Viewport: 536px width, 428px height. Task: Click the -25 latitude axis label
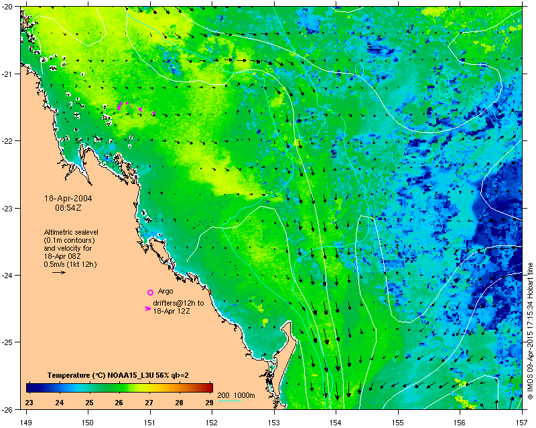pos(7,342)
